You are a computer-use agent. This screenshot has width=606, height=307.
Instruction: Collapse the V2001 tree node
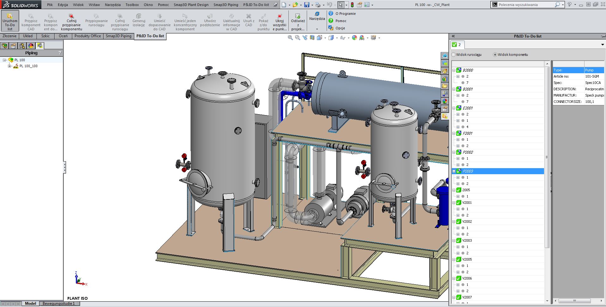pyautogui.click(x=454, y=203)
